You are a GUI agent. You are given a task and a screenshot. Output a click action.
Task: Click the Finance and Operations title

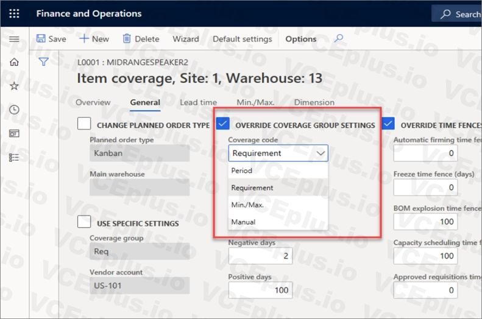89,13
